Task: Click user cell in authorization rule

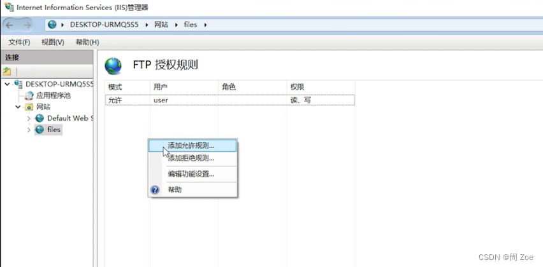Action: coord(161,100)
